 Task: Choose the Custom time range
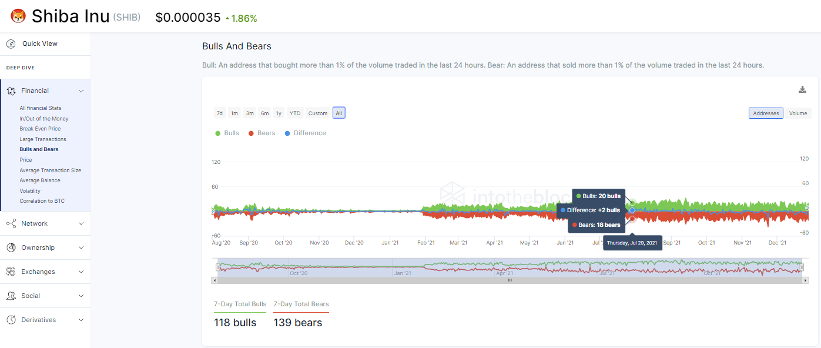318,113
